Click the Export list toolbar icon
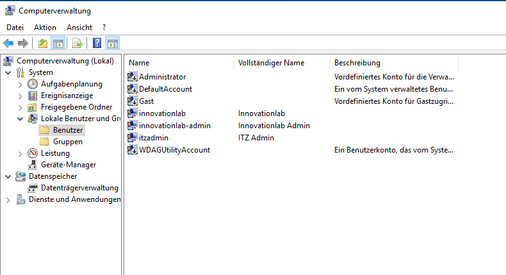The image size is (506, 275). pos(77,44)
